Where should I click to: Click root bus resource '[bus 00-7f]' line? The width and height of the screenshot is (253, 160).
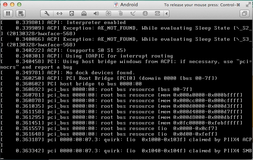pyautogui.click(x=96, y=89)
